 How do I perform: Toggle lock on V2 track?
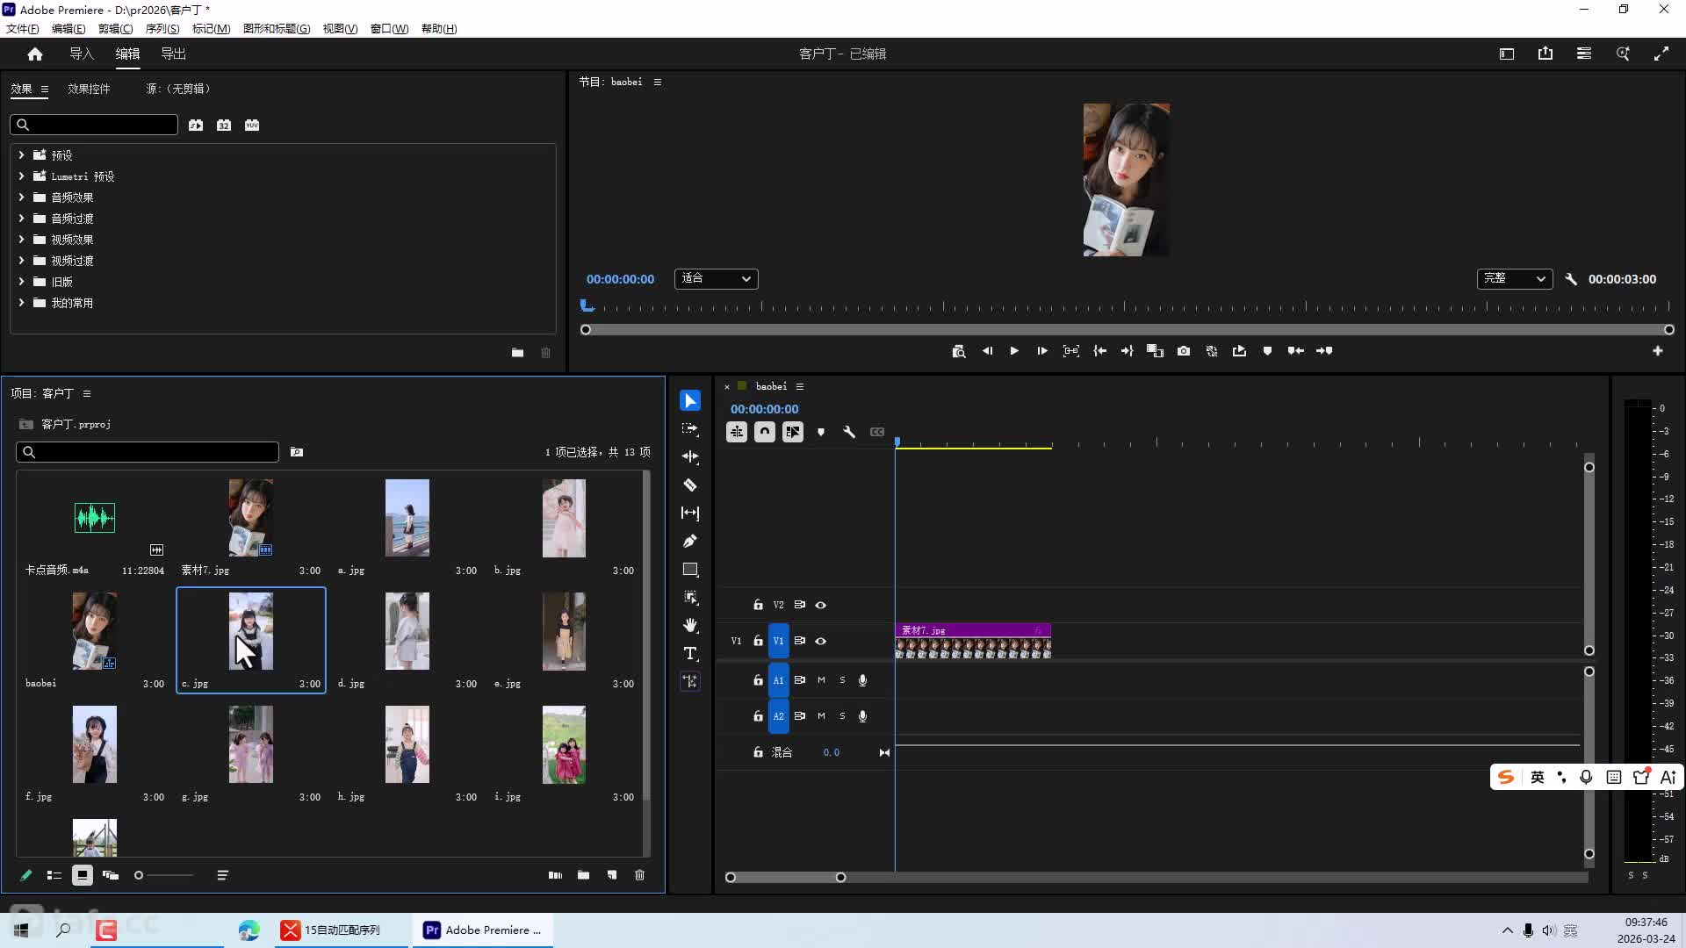point(758,605)
